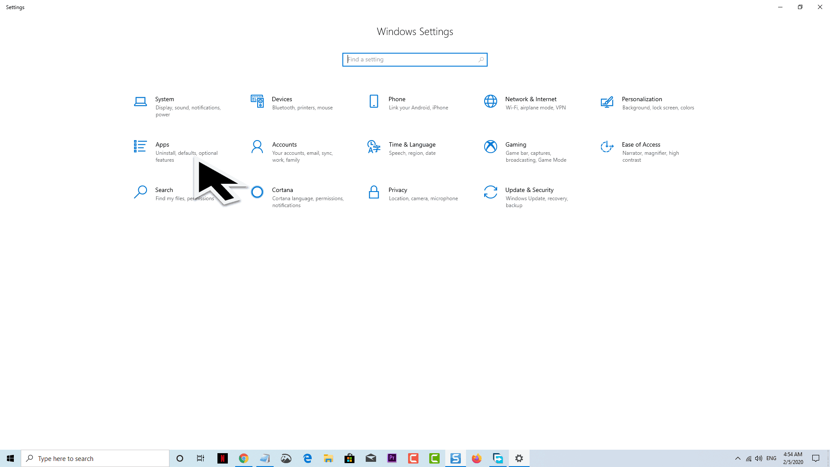Screen dimensions: 830x467
Task: Click the Find a setting search field
Action: [415, 60]
